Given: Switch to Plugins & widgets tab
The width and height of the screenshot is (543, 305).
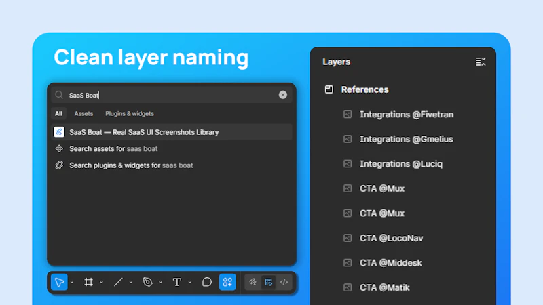Looking at the screenshot, I should coord(130,113).
